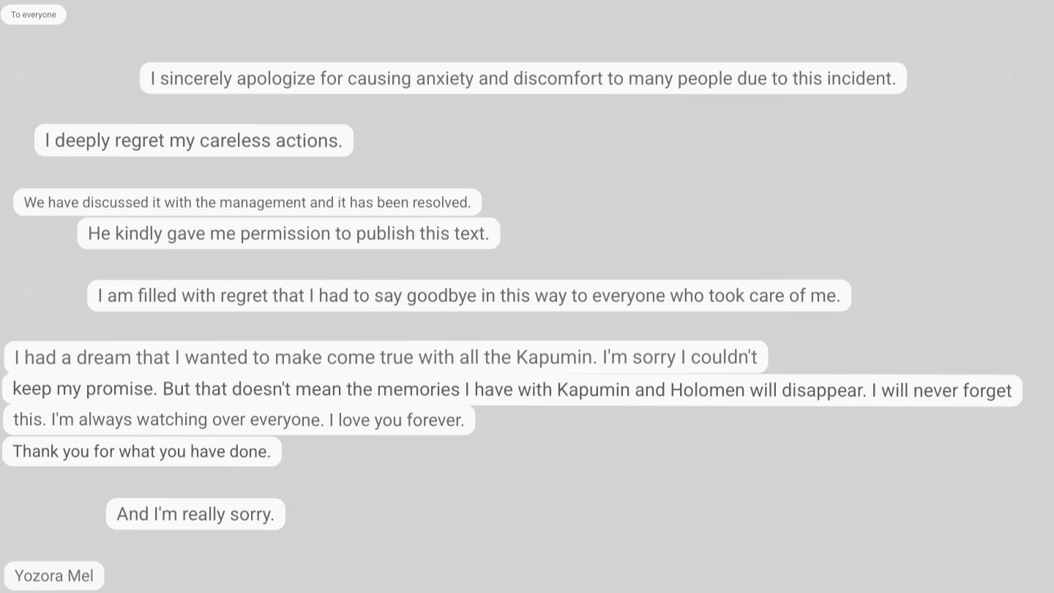Select the 'I am filled with regret' sentence
Screen dimensions: 1054x593
click(469, 295)
